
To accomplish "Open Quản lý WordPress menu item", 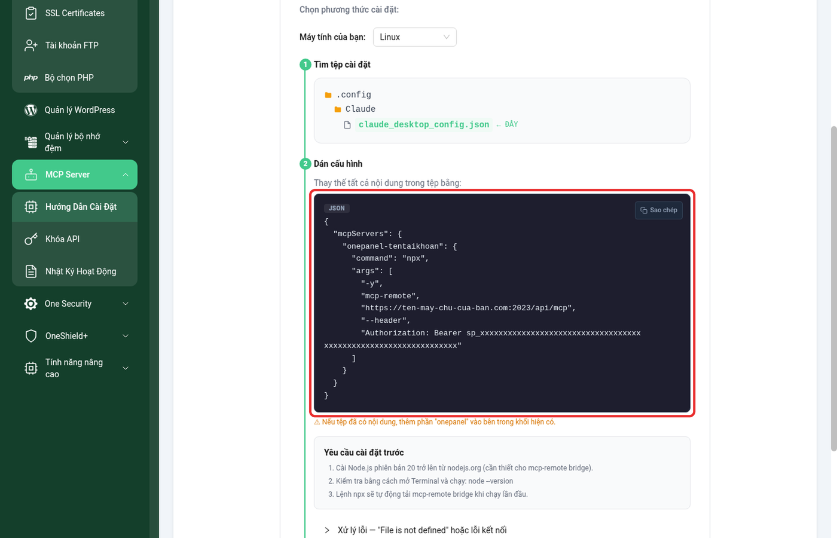I will [x=75, y=110].
